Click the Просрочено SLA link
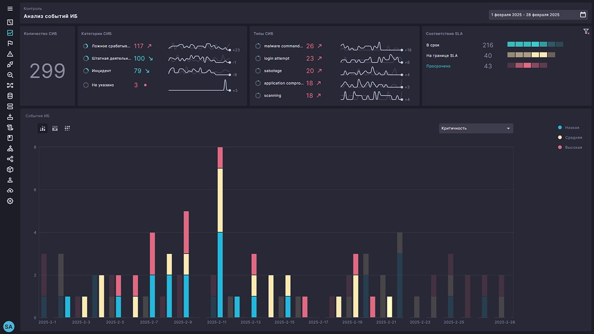 (438, 66)
